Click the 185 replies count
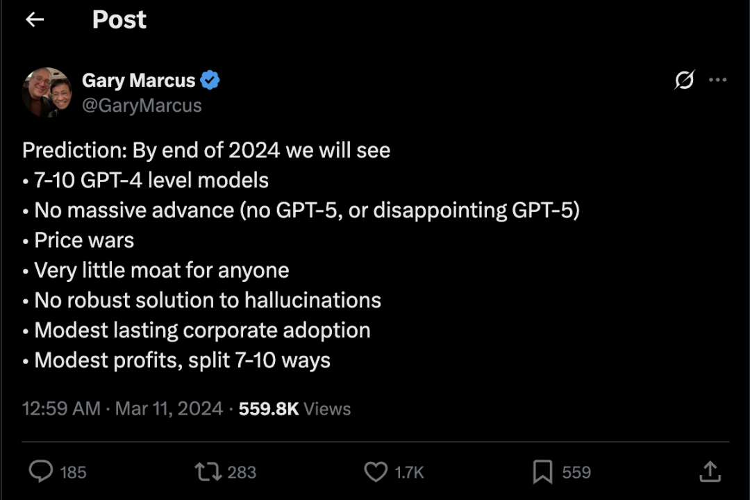Viewport: 750px width, 500px height. coord(73,473)
